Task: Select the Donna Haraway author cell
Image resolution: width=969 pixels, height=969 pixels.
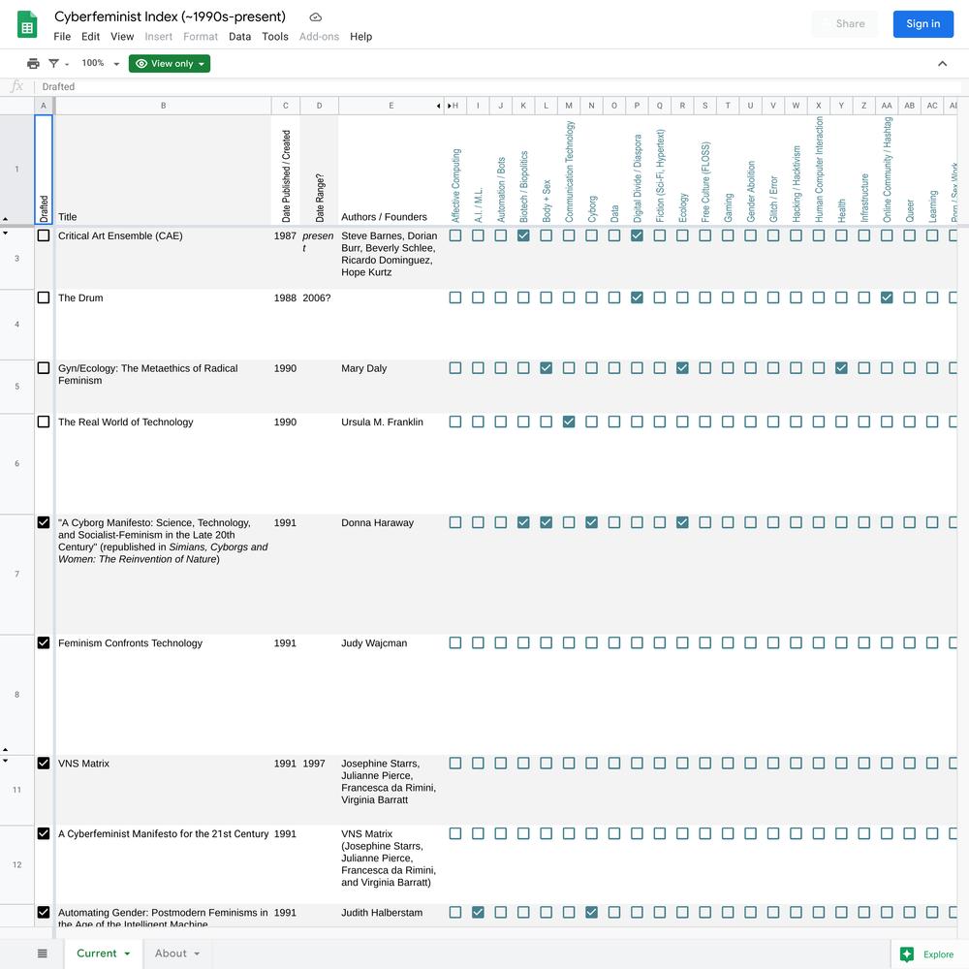Action: tap(391, 574)
